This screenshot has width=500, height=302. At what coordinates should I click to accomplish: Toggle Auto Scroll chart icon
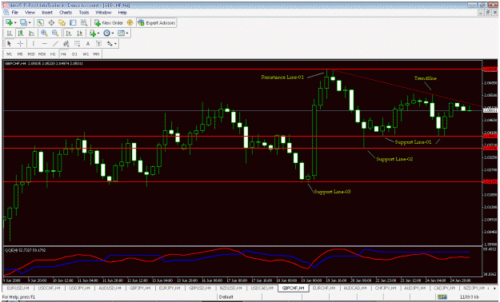pyautogui.click(x=69, y=33)
